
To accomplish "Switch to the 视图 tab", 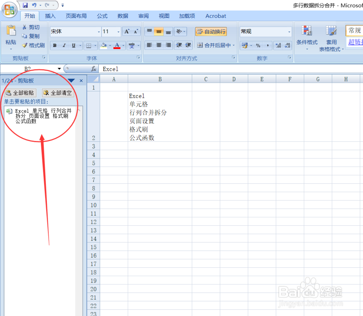I will coord(164,16).
